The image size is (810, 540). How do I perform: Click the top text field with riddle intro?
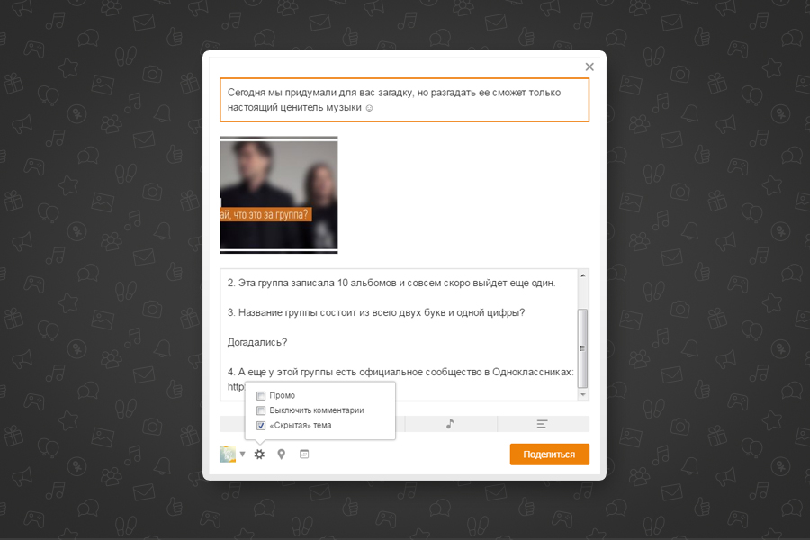(404, 100)
